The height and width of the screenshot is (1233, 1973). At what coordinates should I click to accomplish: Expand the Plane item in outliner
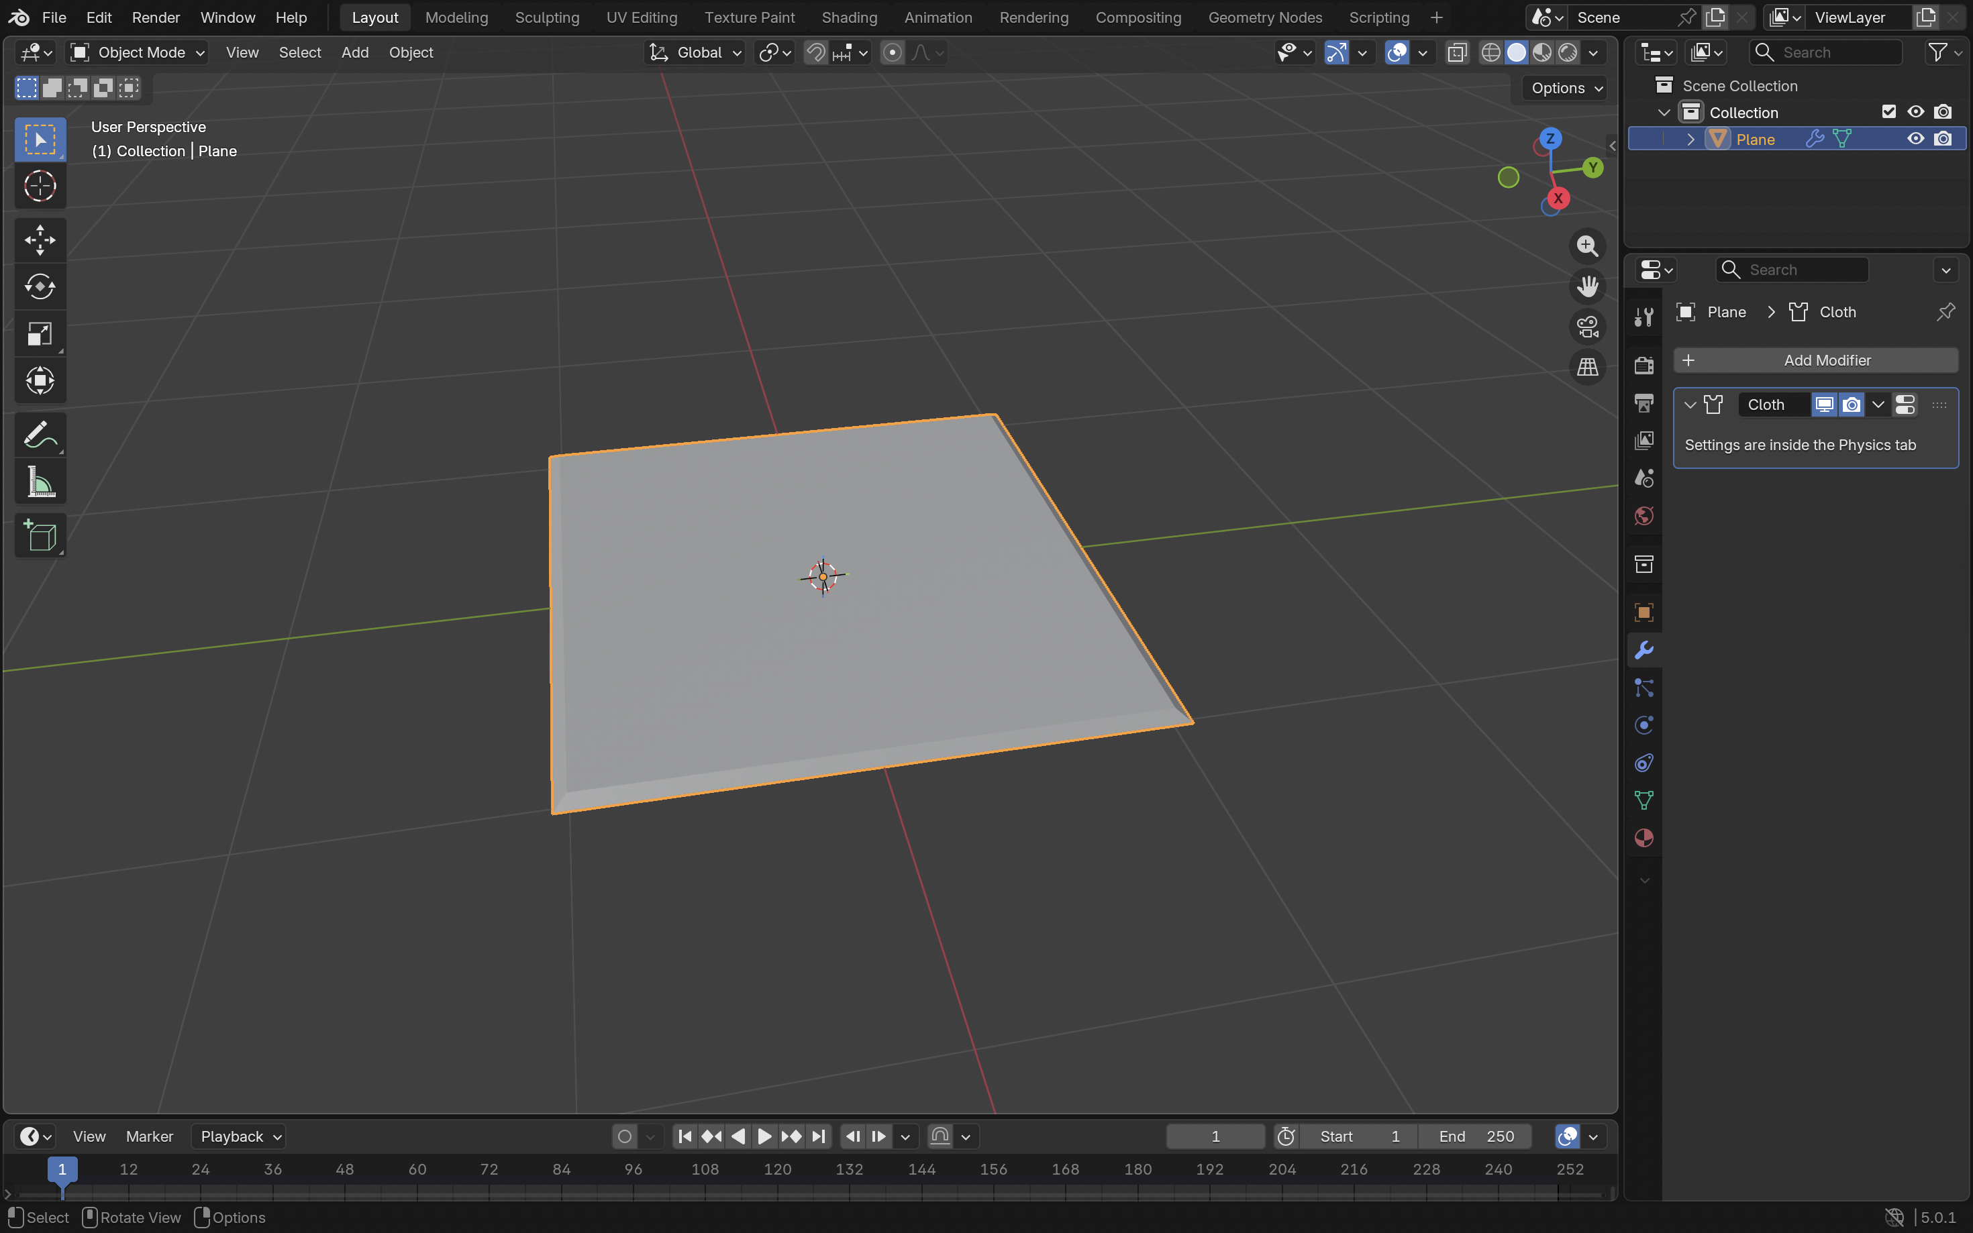point(1690,140)
